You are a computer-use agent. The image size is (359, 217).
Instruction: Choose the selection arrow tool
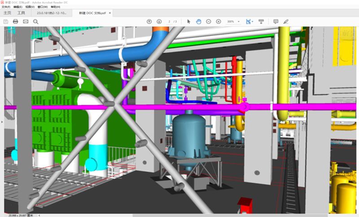click(x=188, y=22)
